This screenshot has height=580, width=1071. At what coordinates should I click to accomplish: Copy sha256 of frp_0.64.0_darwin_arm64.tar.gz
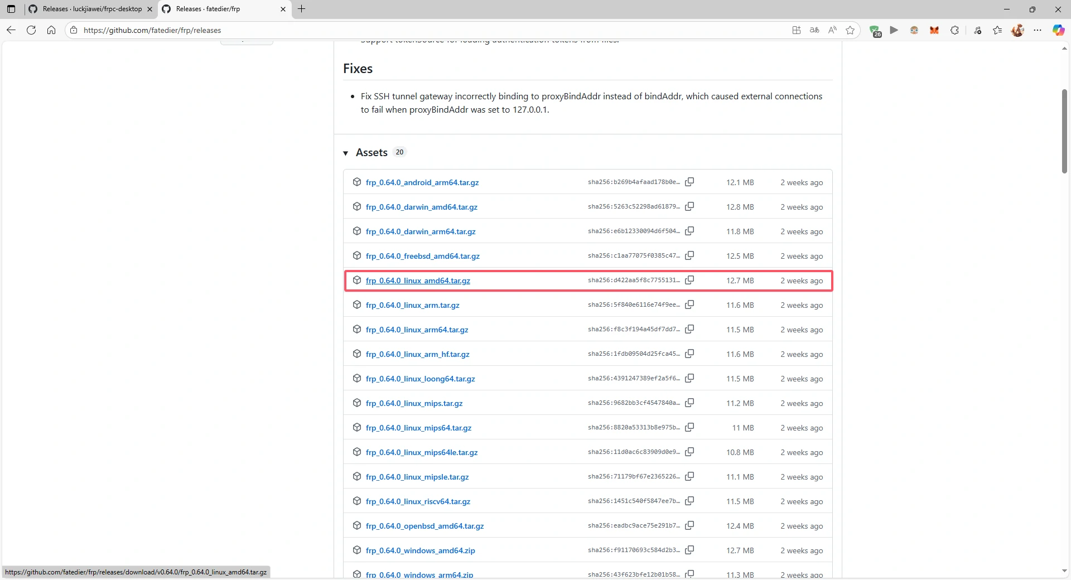coord(689,231)
